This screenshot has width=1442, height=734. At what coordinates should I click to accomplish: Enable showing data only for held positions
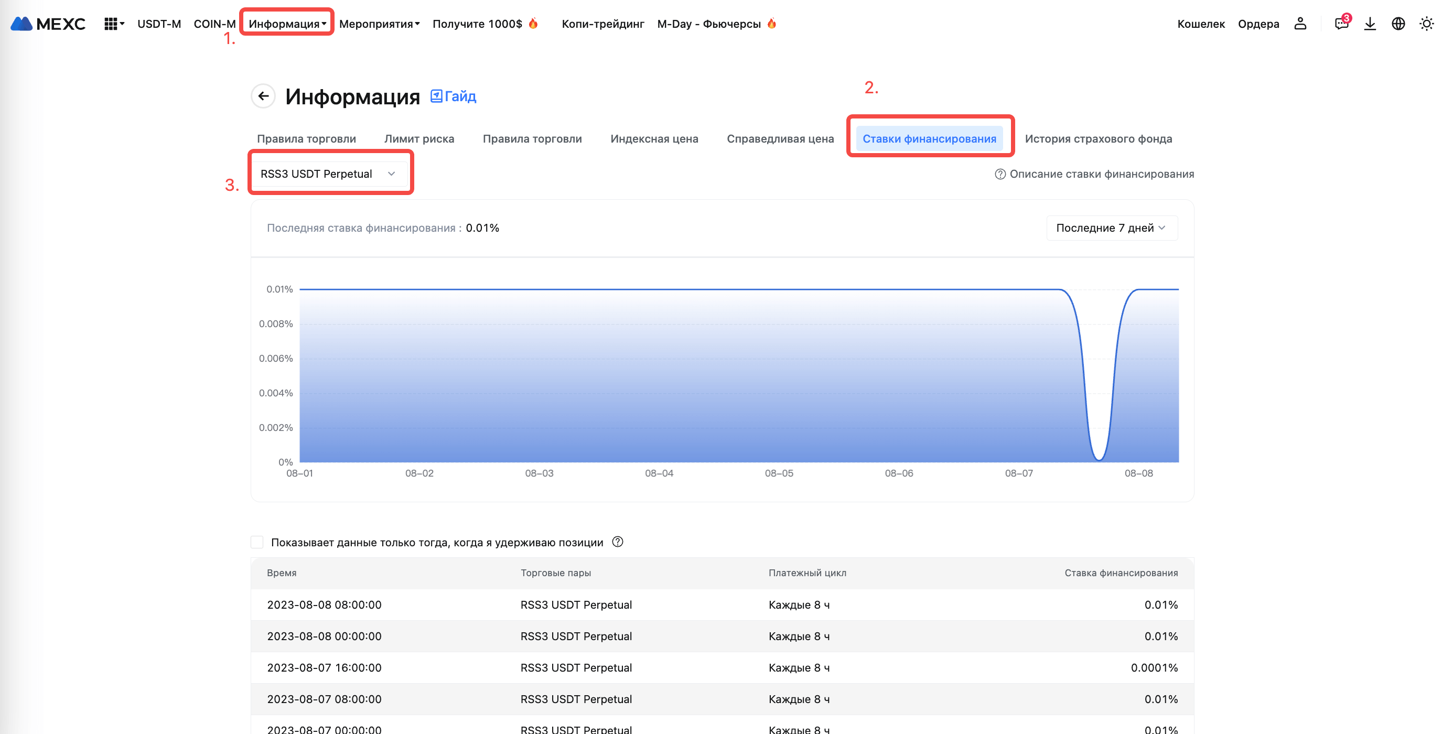tap(257, 542)
